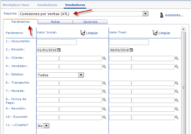Search initial Sucursal with magnifier icon
Viewport: 191px width, 134px height.
click(104, 117)
